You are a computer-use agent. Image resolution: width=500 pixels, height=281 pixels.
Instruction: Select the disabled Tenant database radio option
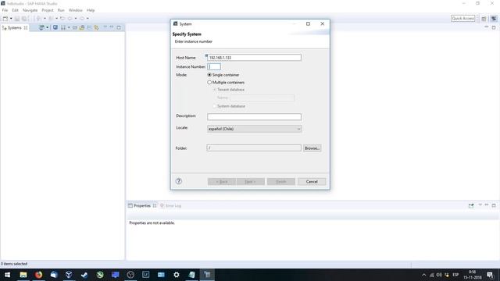(x=215, y=90)
